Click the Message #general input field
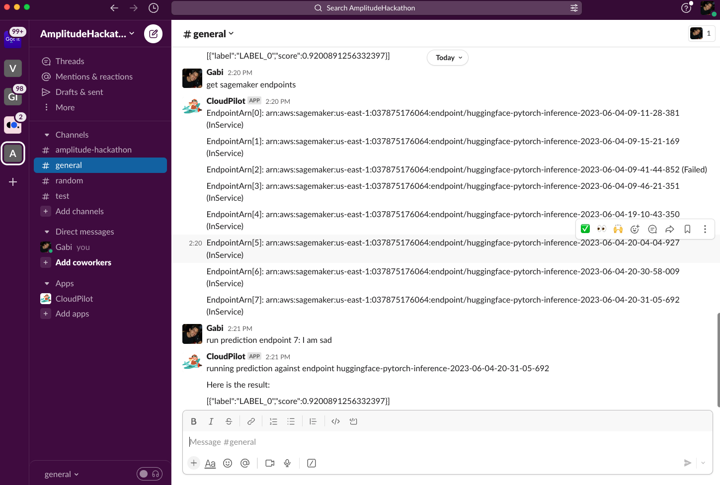 coord(447,442)
